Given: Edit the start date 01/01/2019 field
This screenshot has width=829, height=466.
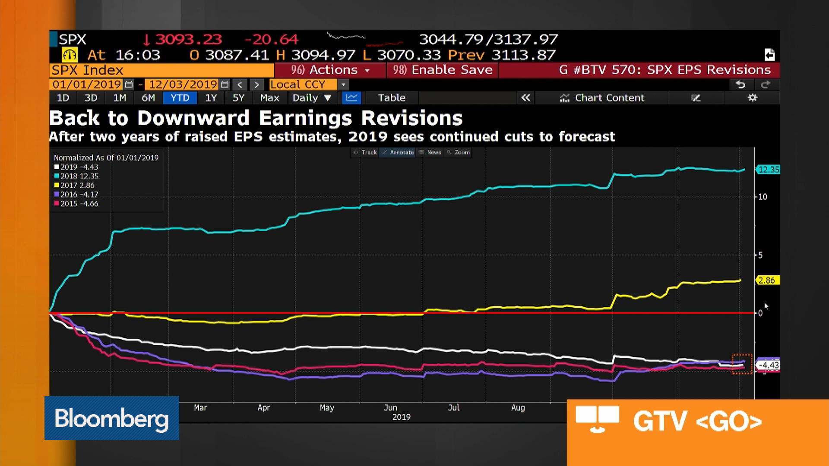Looking at the screenshot, I should [x=87, y=85].
